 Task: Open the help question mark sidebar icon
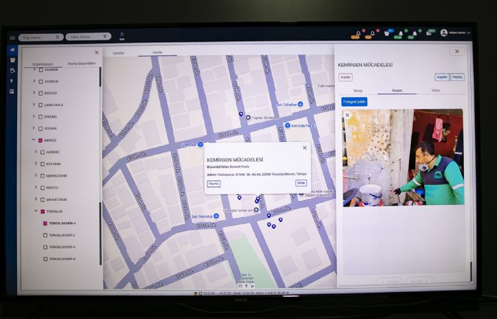point(12,81)
